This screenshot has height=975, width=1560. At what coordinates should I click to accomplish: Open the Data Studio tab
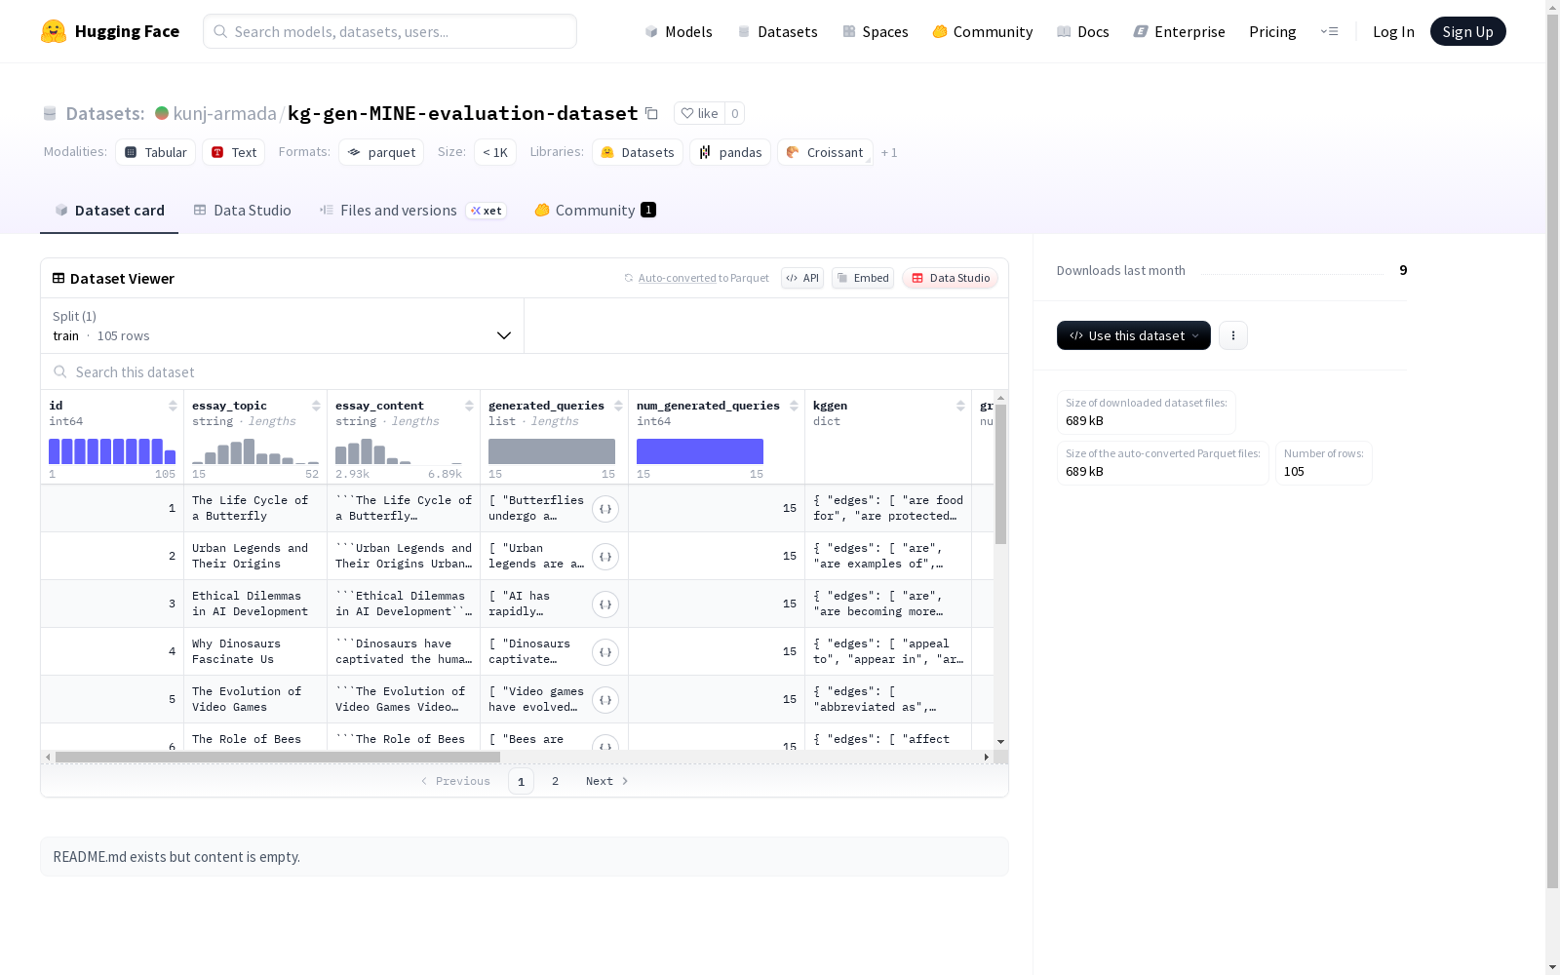[242, 211]
